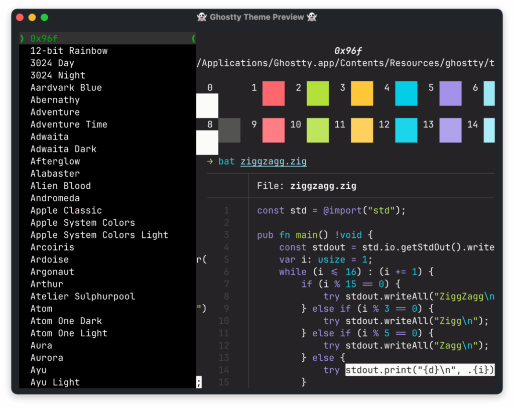Click the purple palette swatch numbered 5
514x408 pixels.
(450, 93)
